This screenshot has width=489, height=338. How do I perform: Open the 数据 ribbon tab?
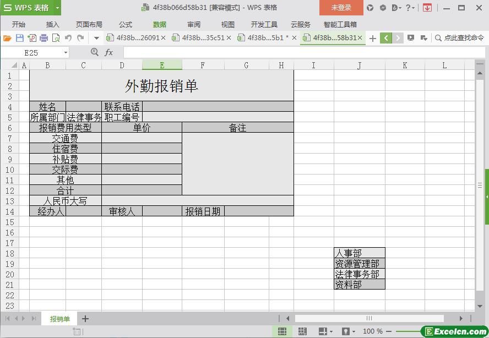tap(160, 24)
